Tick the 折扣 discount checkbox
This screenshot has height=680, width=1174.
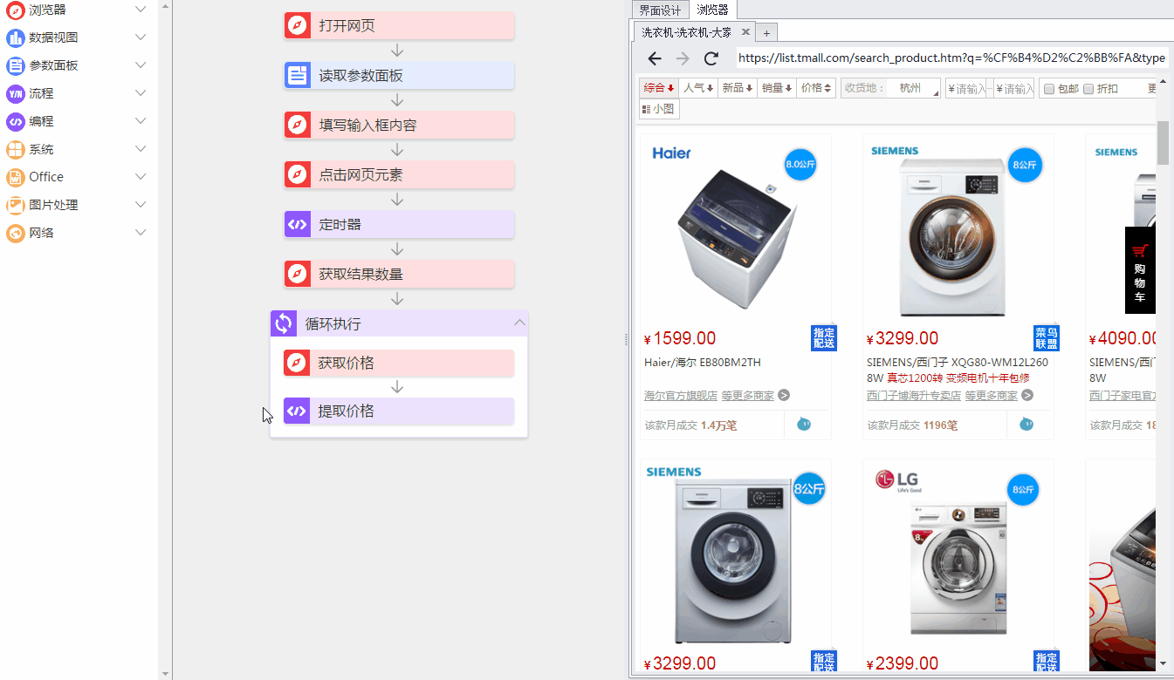click(1088, 89)
